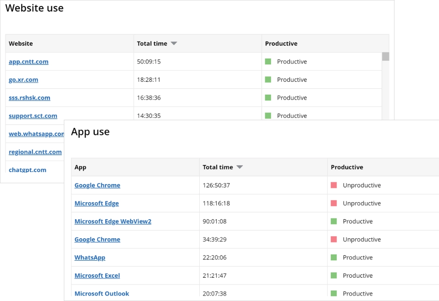
Task: Click the sss.rshsk.com link
Action: tap(29, 98)
